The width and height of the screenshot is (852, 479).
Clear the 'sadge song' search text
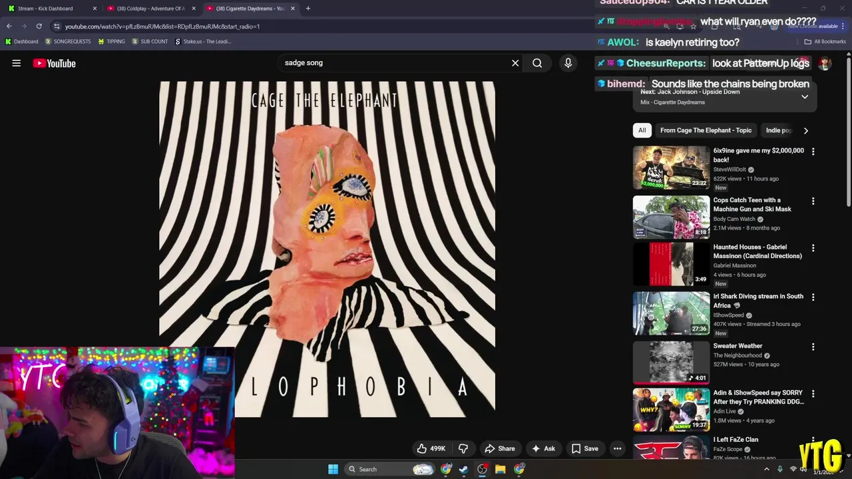coord(515,63)
